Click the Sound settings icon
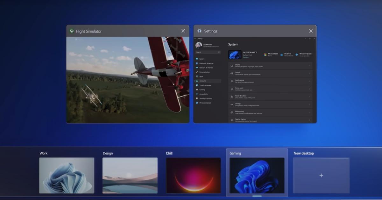Viewport: 382px width, 200px height. [231, 73]
